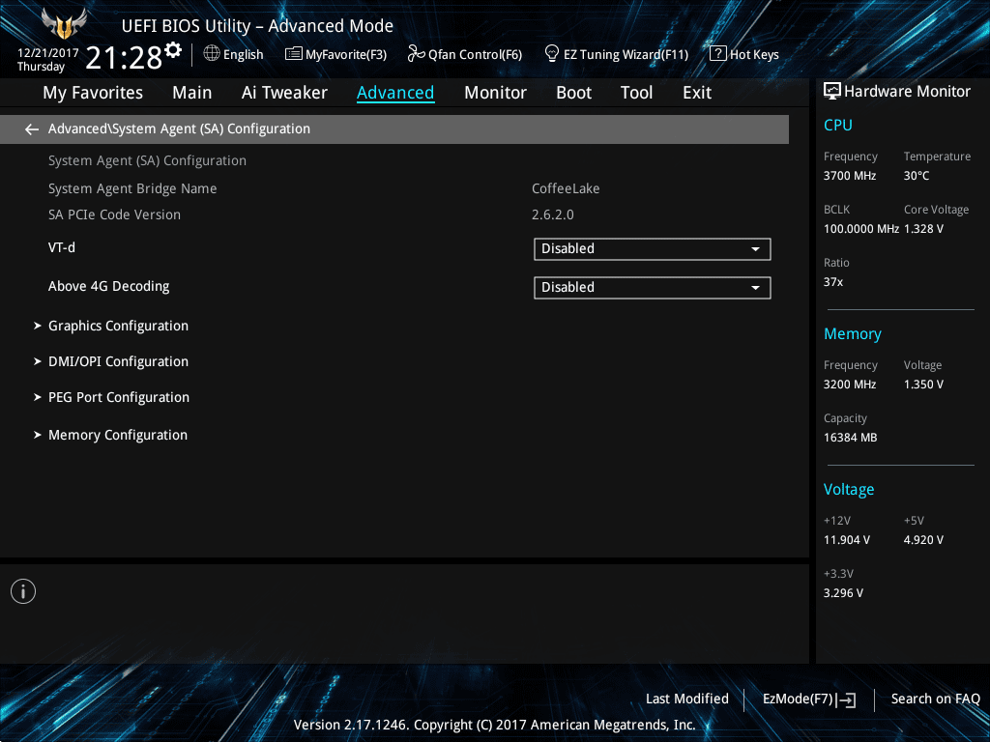Open the Tool tab
This screenshot has height=742, width=990.
tap(636, 93)
